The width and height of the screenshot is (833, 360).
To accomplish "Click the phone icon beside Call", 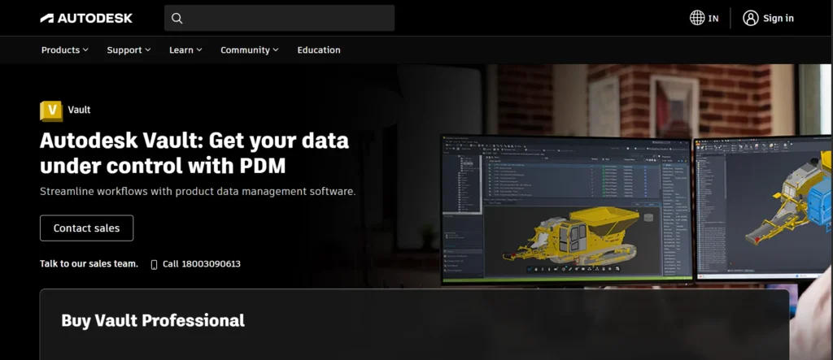I will pyautogui.click(x=154, y=264).
